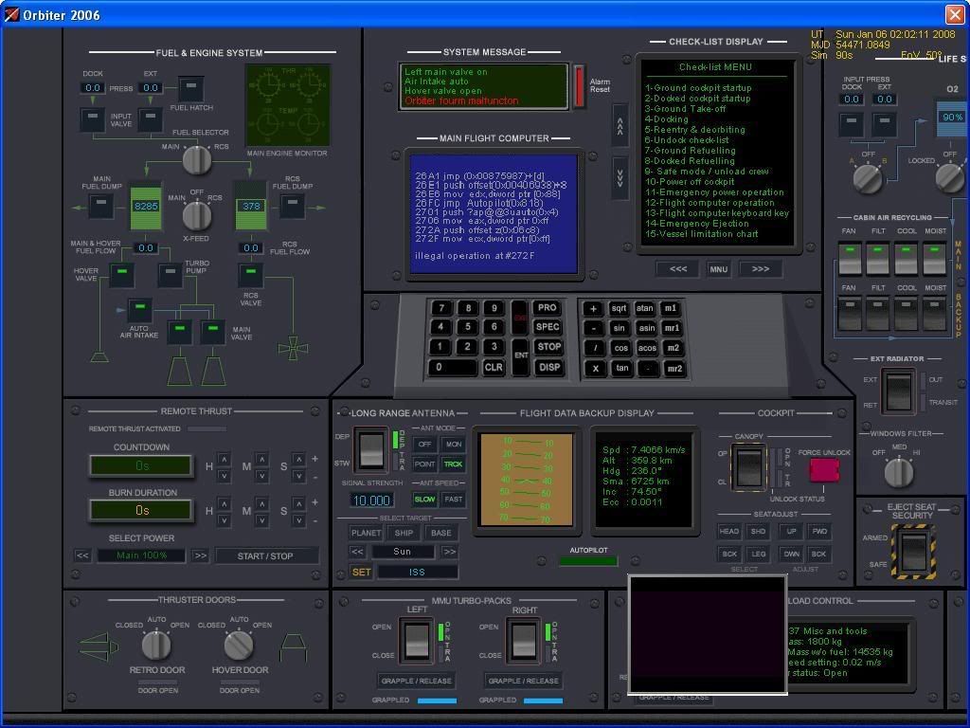Toggle the RCS Valve switch
Image resolution: width=970 pixels, height=728 pixels.
tap(250, 276)
